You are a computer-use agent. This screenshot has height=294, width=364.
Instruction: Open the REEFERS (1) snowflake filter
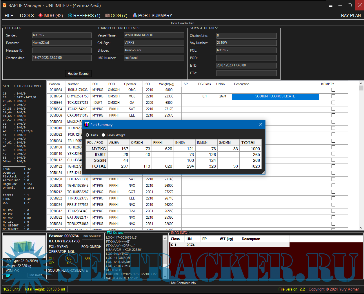coord(84,16)
